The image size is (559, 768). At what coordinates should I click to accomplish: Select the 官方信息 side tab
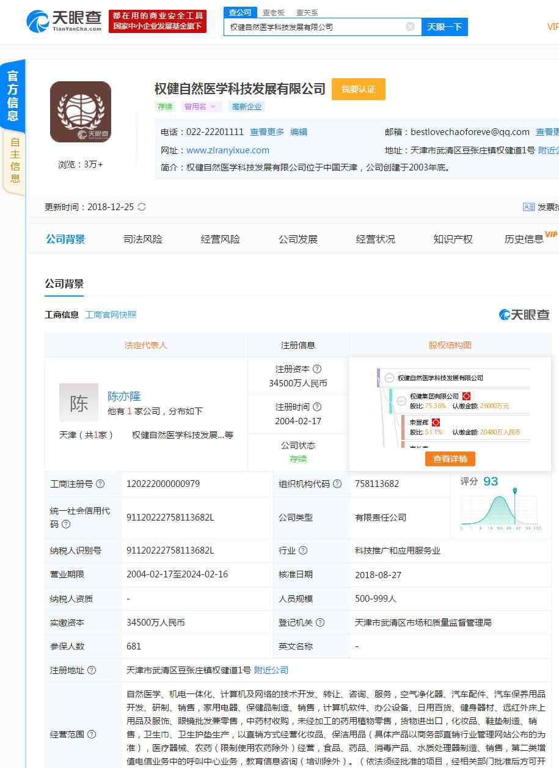tap(13, 95)
